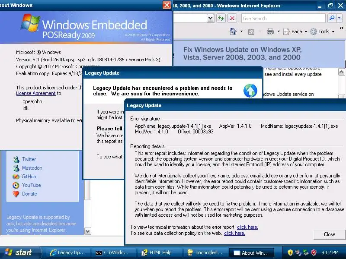Screen dimensions: 346x259
Task: Open the License Agreement link
Action: [36, 93]
